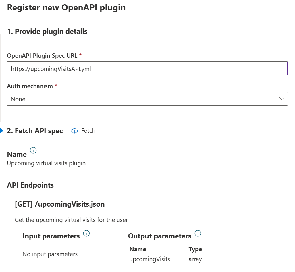This screenshot has height=272, width=295.
Task: Select the None value in Auth mechanism
Action: [18, 99]
